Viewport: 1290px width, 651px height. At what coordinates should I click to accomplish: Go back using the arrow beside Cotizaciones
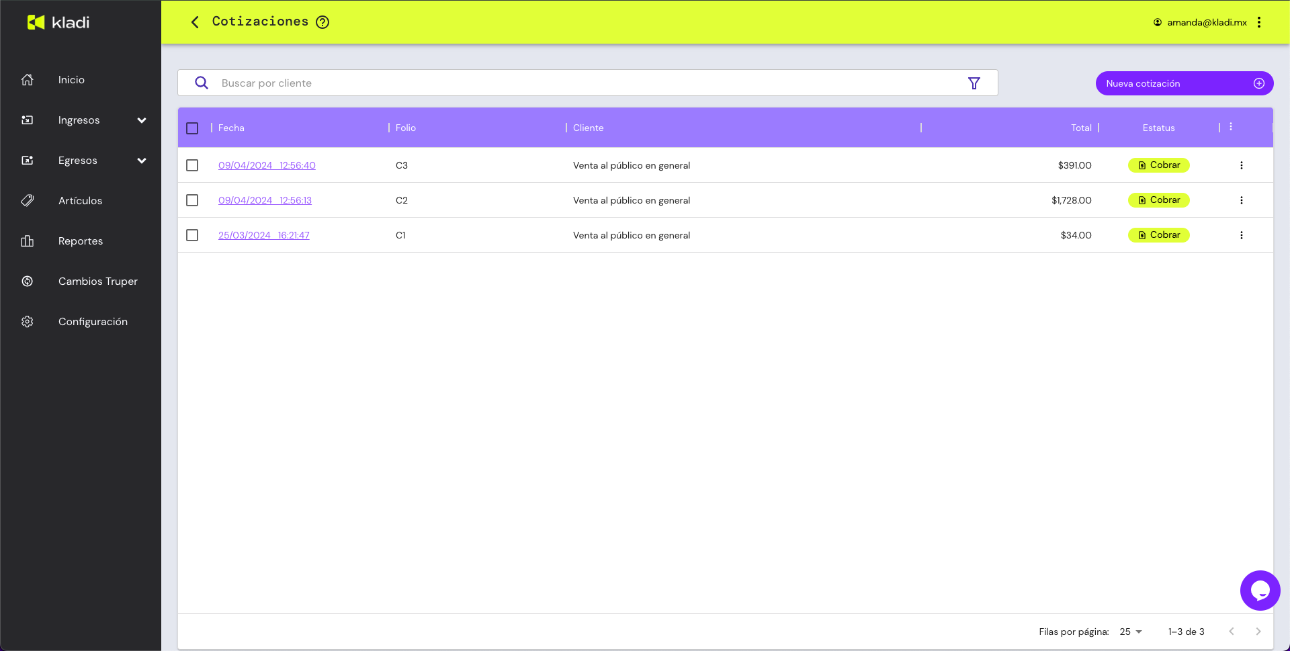pyautogui.click(x=195, y=22)
